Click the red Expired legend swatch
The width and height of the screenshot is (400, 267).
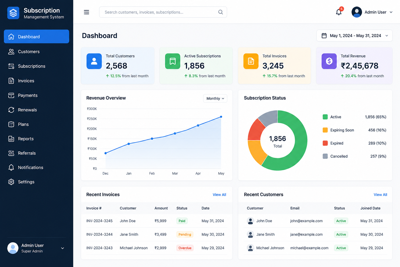pyautogui.click(x=325, y=143)
